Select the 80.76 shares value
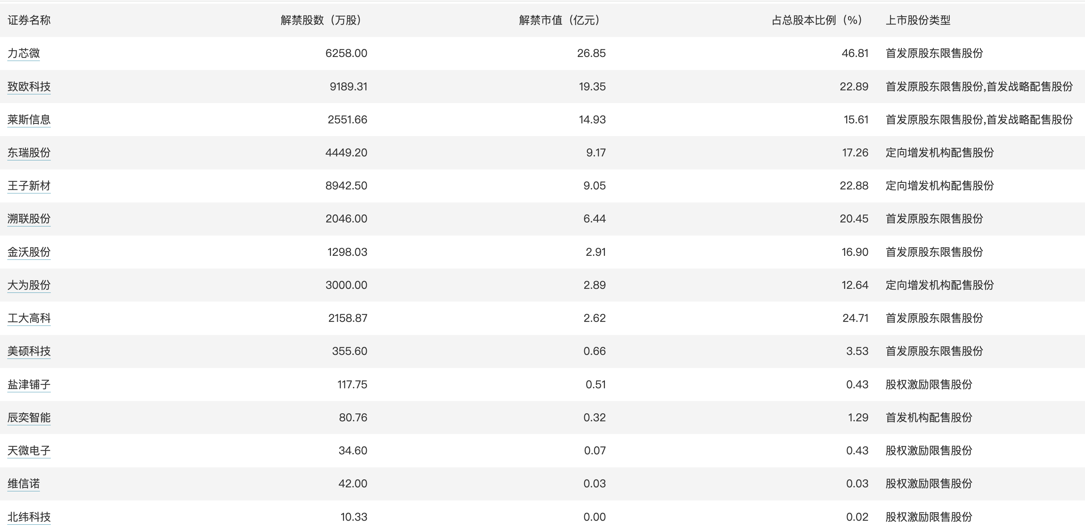 pyautogui.click(x=353, y=417)
